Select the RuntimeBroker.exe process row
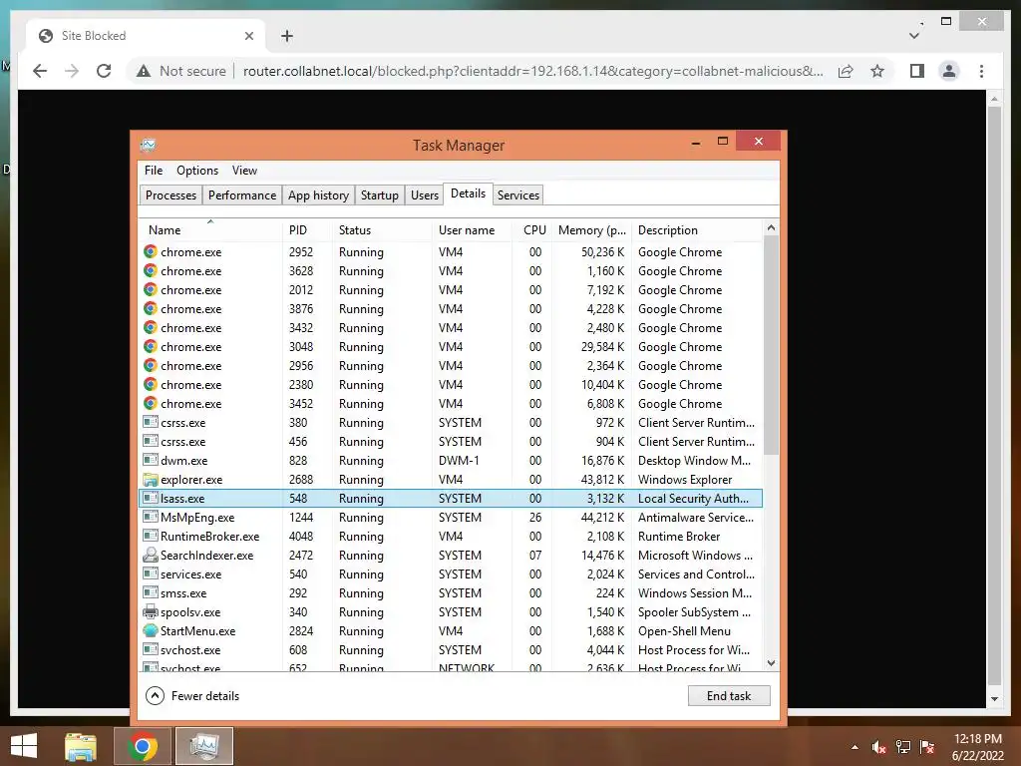Viewport: 1021px width, 766px height. pos(451,536)
